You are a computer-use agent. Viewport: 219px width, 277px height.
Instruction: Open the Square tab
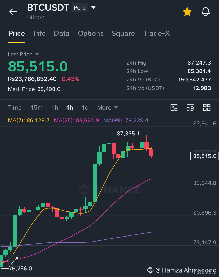tap(123, 33)
